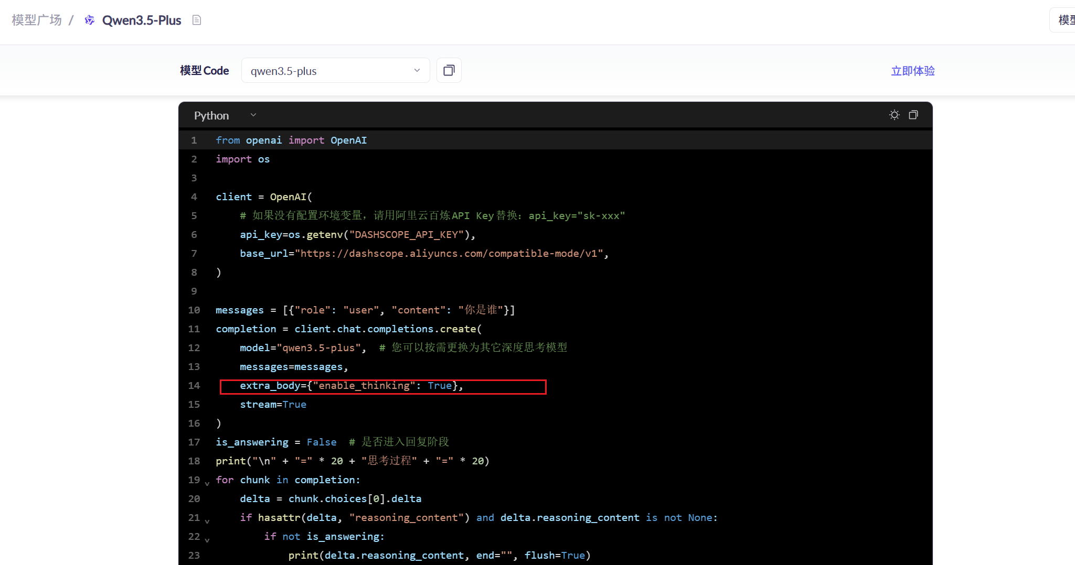This screenshot has width=1075, height=565.
Task: Click client.chat.completions.create( line
Action: [388, 329]
